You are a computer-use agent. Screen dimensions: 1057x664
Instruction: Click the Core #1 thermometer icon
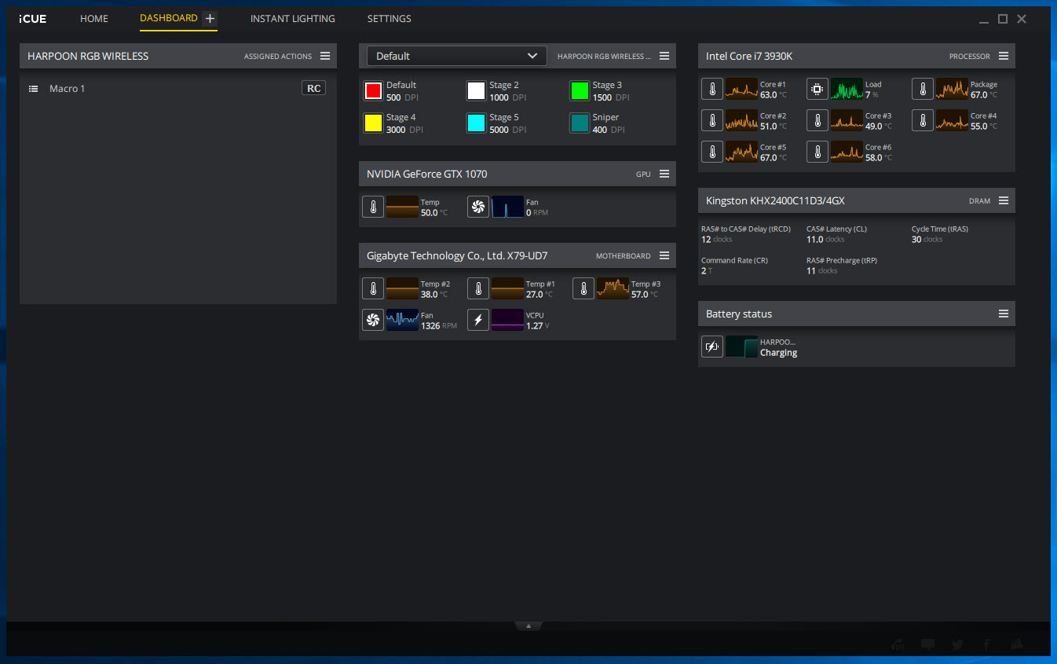(712, 89)
